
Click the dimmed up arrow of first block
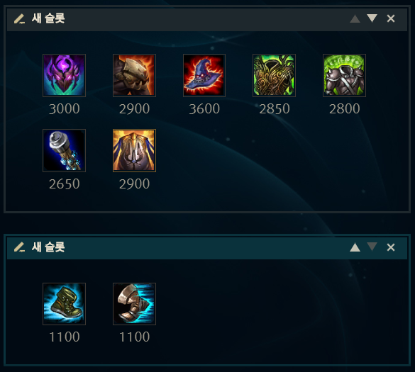point(355,18)
